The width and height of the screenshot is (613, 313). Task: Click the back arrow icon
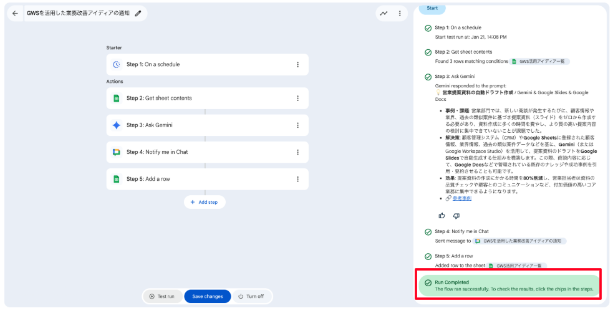coord(15,13)
